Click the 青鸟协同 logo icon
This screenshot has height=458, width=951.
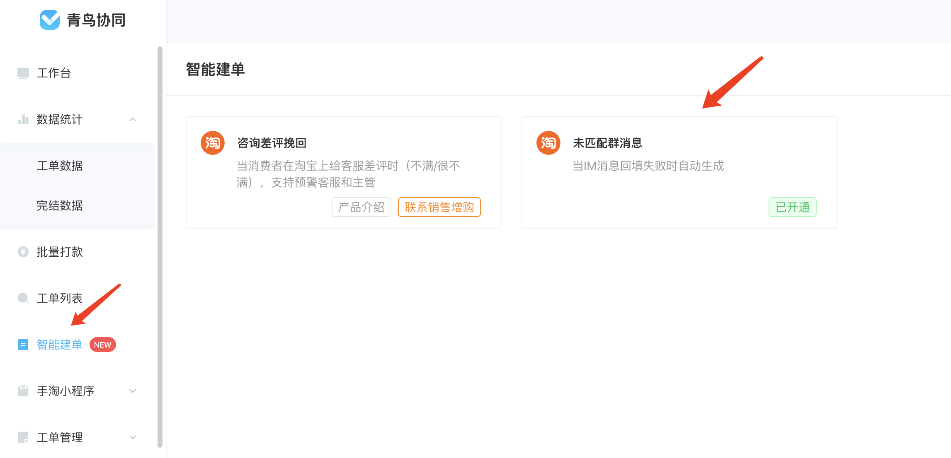50,20
